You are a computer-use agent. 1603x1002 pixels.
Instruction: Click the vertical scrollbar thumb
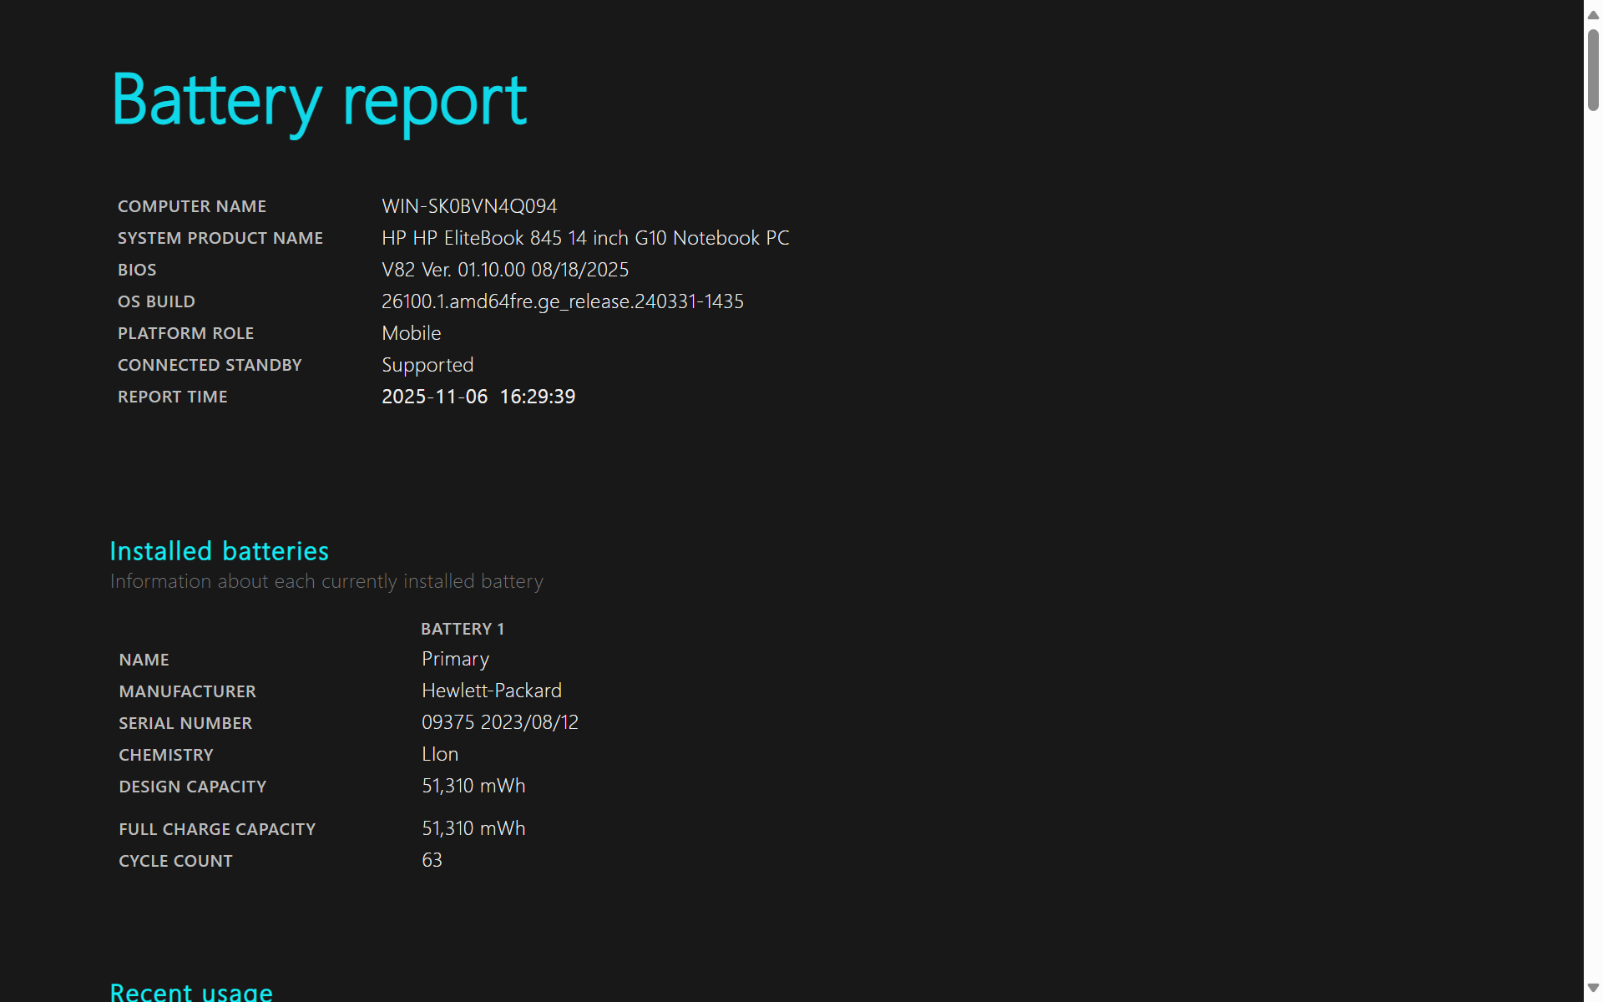pos(1593,70)
